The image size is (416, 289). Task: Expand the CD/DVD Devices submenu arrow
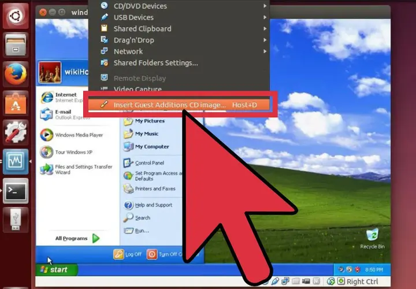click(x=265, y=6)
